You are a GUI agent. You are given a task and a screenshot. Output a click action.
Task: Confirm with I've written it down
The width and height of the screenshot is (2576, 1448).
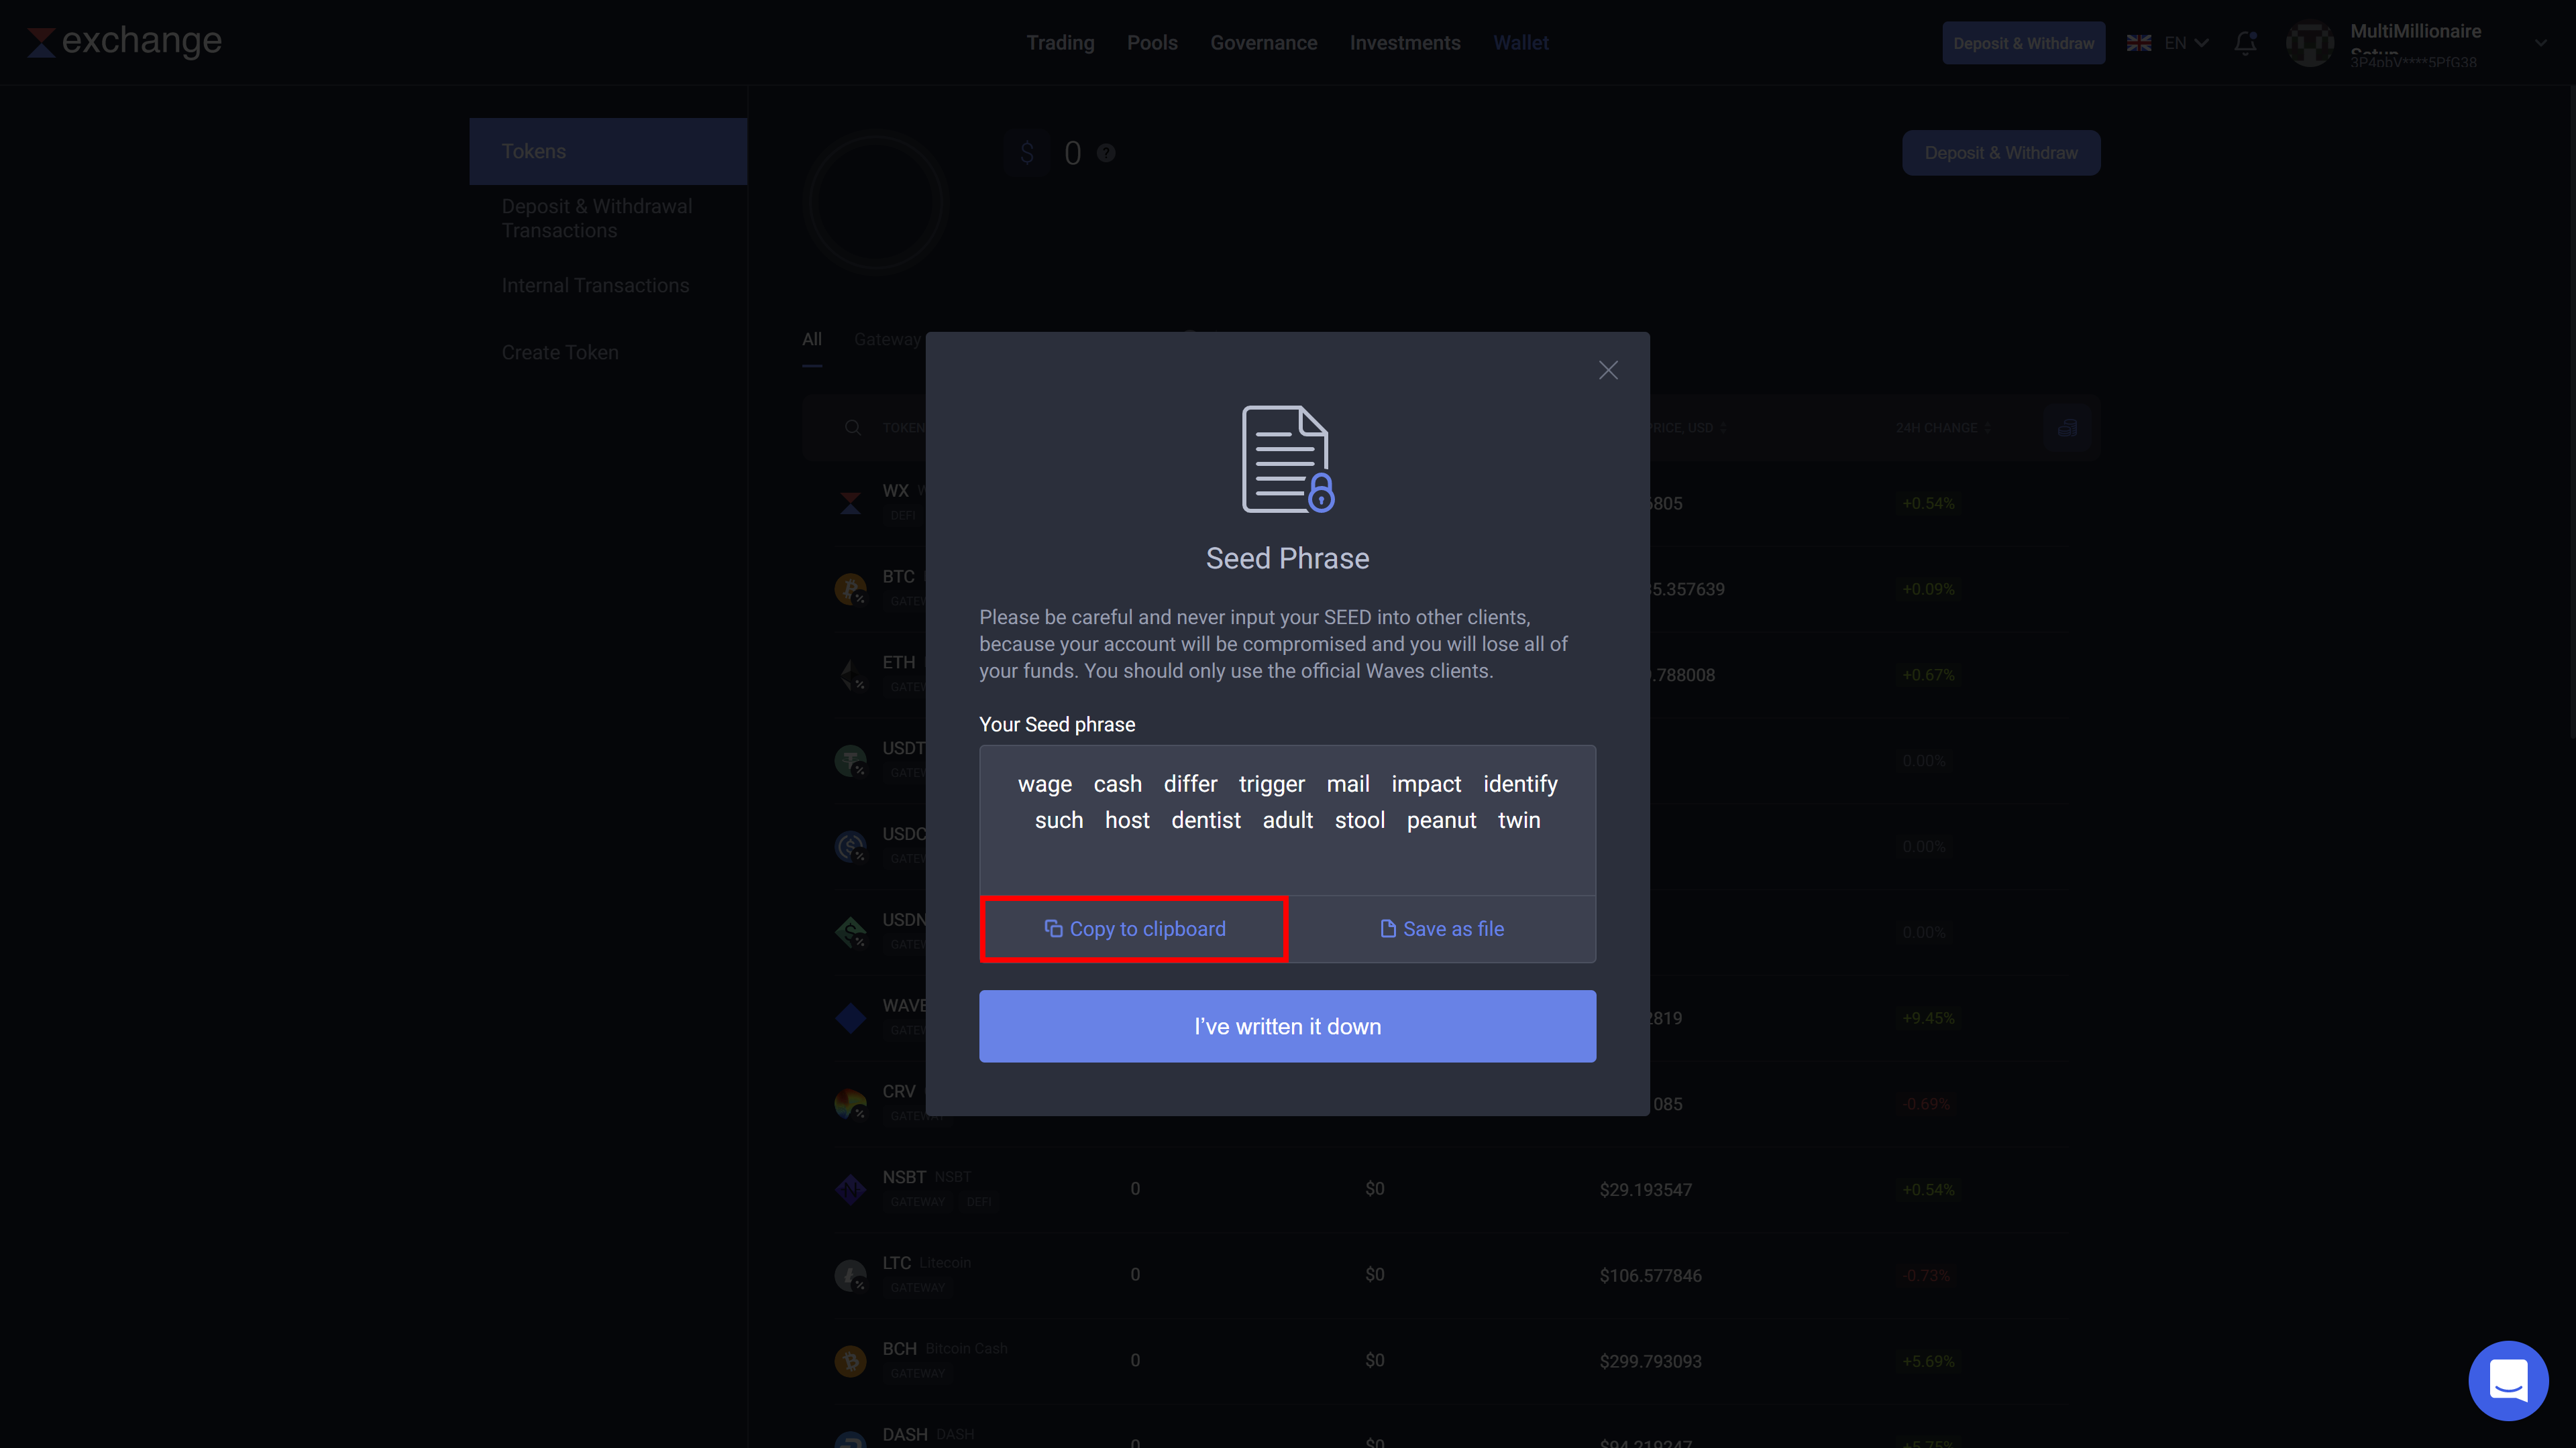tap(1287, 1026)
